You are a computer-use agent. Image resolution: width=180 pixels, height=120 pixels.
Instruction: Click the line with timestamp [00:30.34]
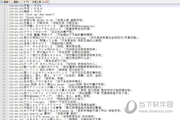tap(56, 41)
